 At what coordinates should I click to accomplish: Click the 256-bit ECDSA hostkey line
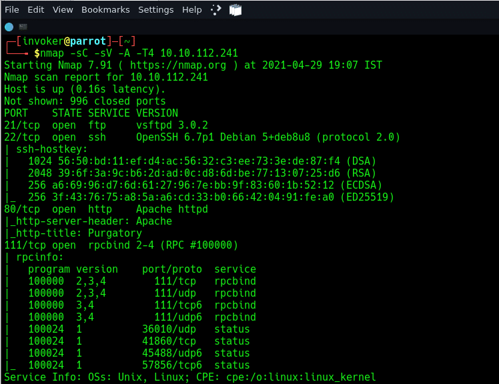point(205,185)
